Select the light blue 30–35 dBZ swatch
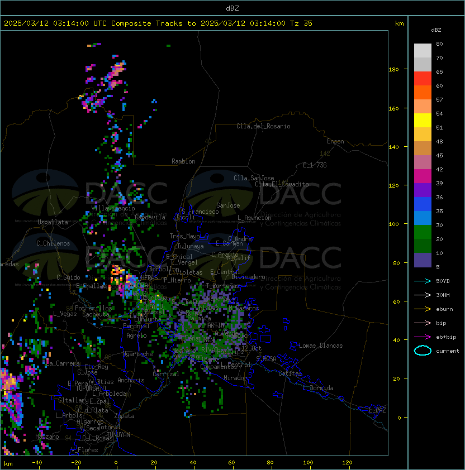 pyautogui.click(x=423, y=218)
